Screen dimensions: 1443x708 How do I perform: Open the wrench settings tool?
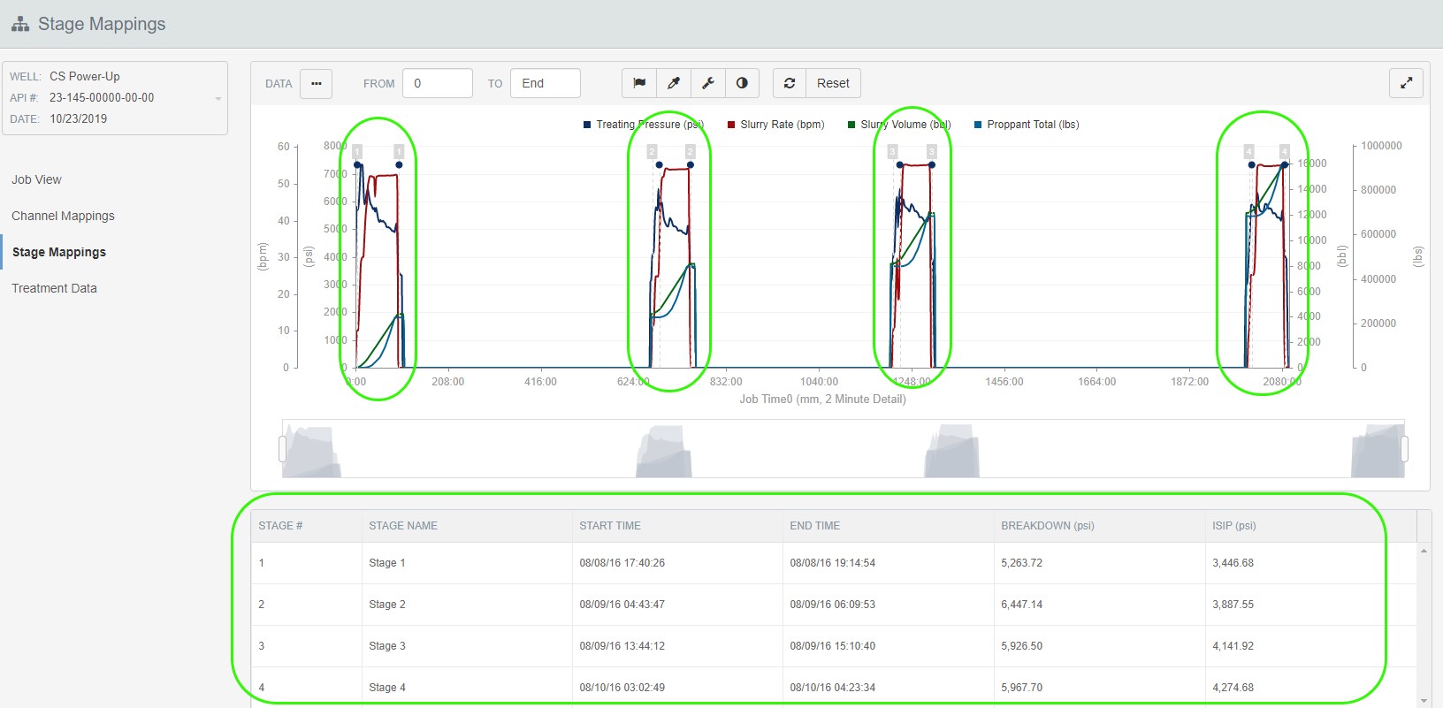pyautogui.click(x=708, y=83)
